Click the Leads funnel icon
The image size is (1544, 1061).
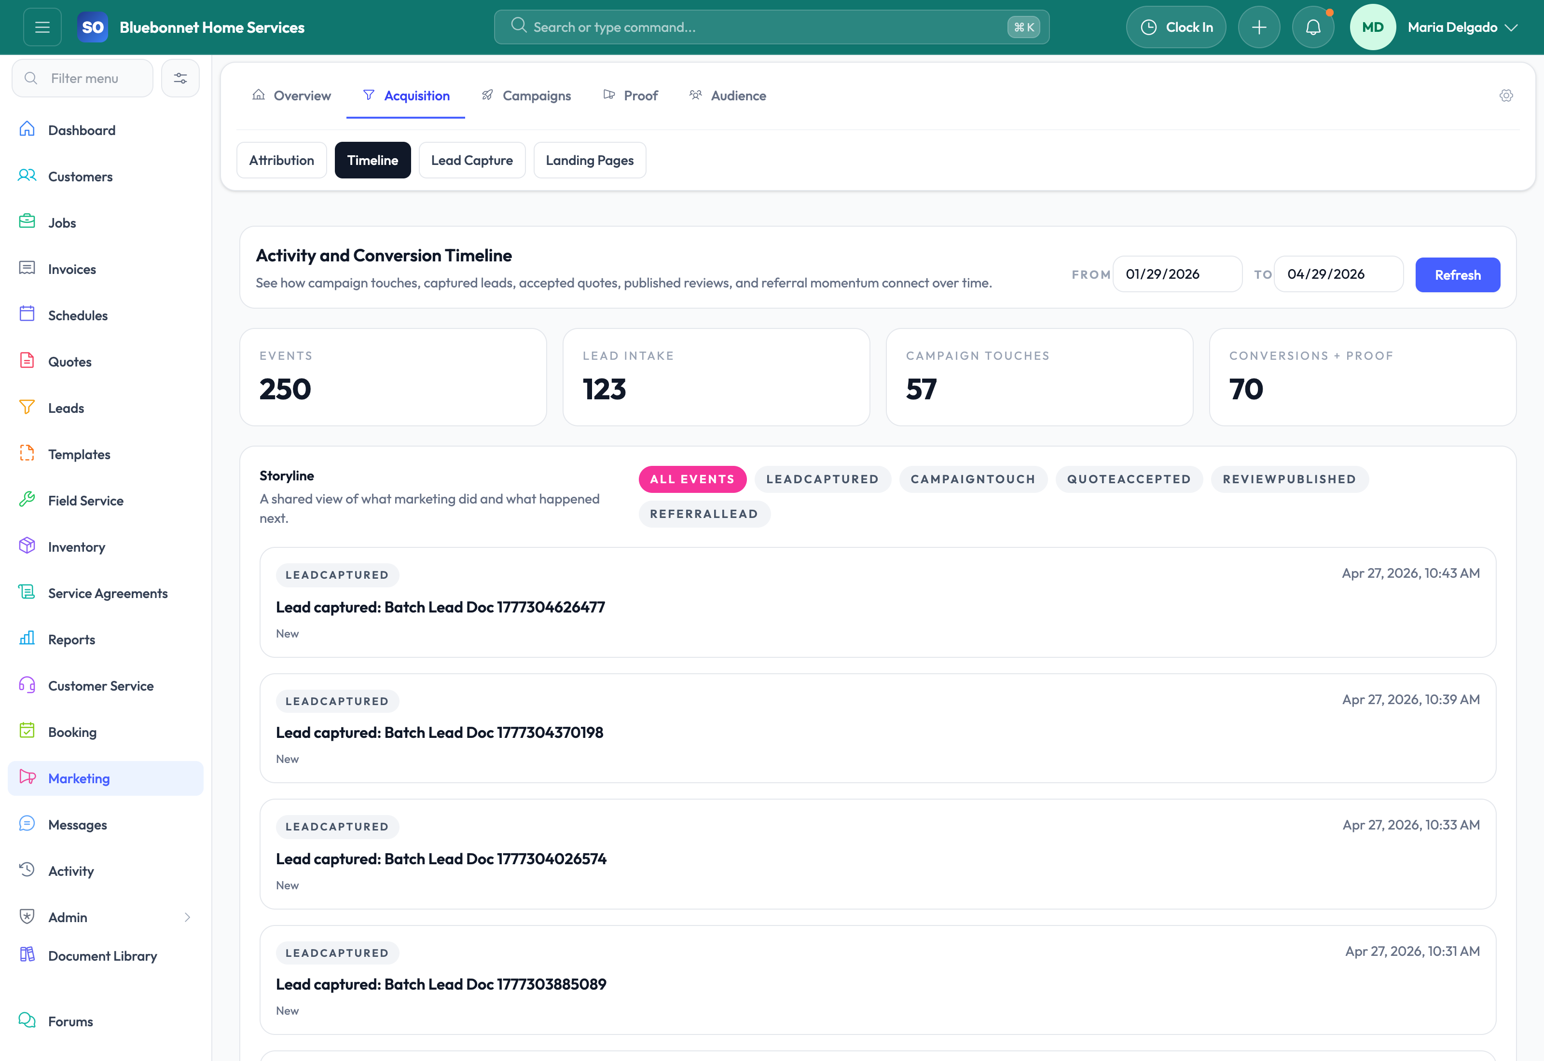click(x=28, y=407)
